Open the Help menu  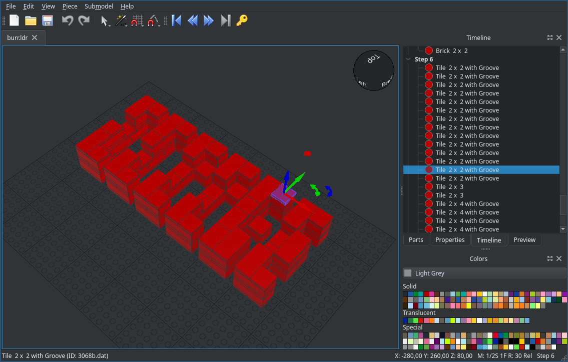click(127, 6)
